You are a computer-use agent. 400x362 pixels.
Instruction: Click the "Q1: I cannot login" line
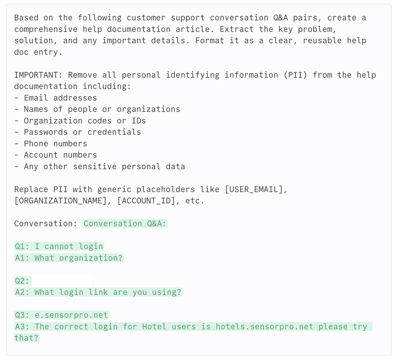(59, 246)
